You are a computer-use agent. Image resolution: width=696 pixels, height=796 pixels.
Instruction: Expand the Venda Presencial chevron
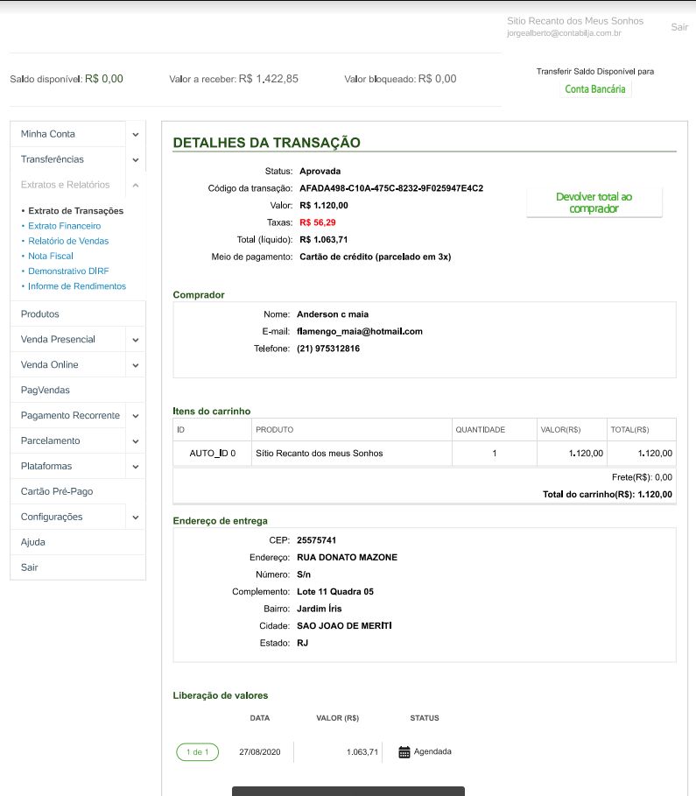(x=136, y=339)
